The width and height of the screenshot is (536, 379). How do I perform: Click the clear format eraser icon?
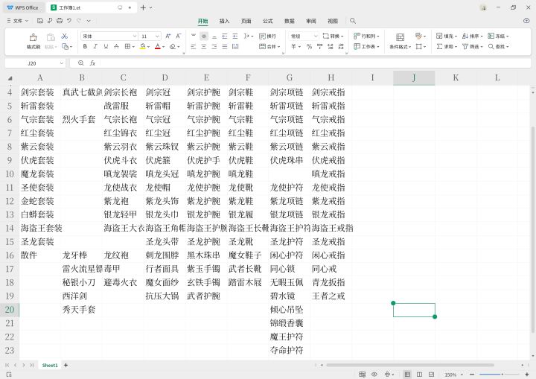[x=173, y=46]
